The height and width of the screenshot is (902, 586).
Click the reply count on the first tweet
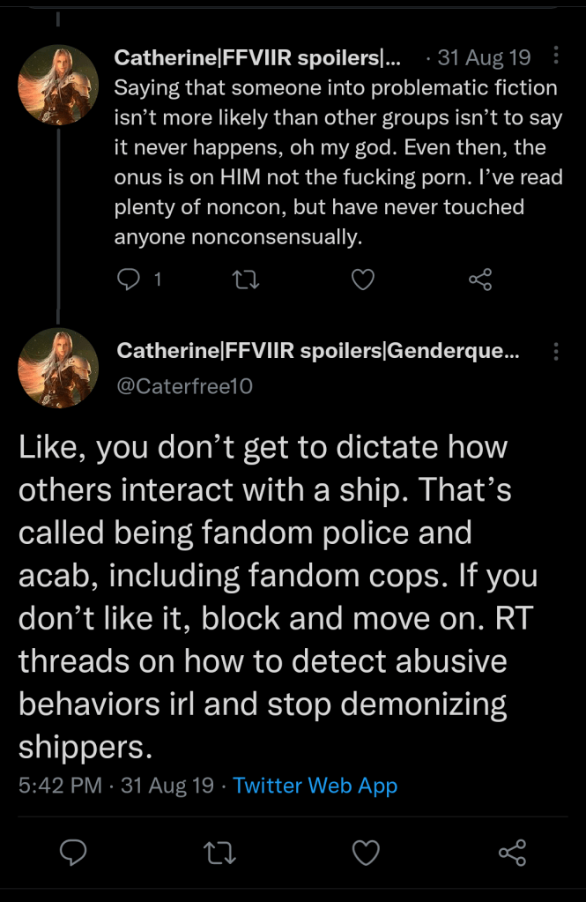[157, 280]
